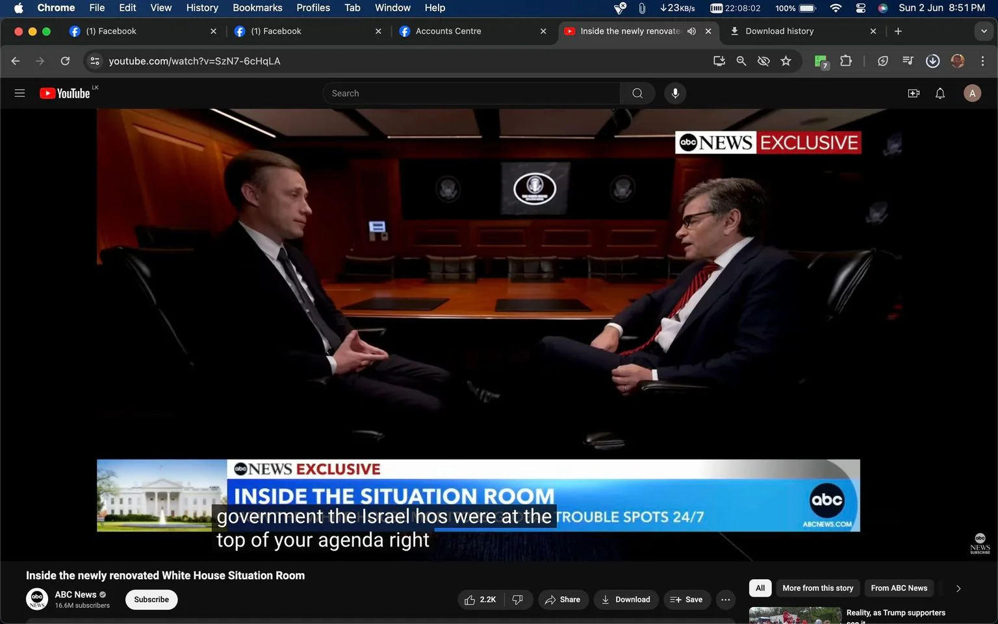This screenshot has height=624, width=998.
Task: Select the All filter chip
Action: (x=760, y=588)
